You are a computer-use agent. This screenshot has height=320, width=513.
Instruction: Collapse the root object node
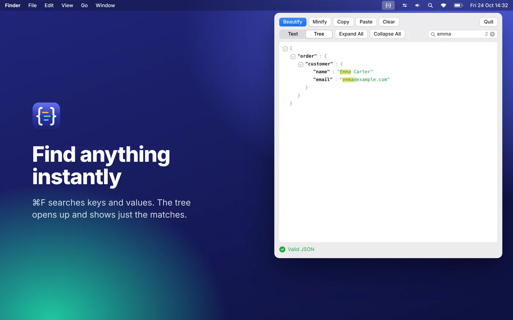click(x=285, y=49)
